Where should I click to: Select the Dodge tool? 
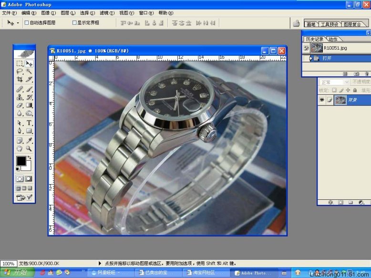[x=30, y=113]
